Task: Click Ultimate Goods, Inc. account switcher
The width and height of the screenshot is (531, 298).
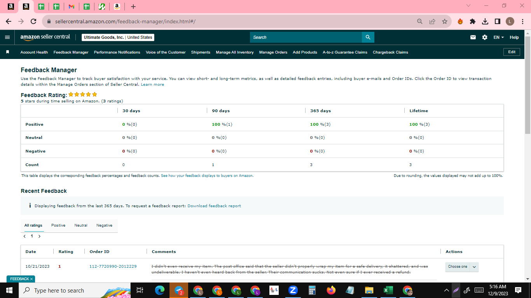Action: (118, 37)
